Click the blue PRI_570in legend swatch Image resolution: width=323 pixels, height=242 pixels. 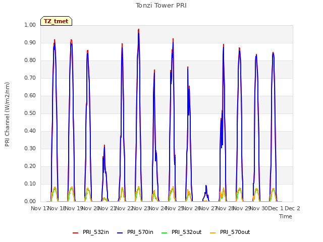click(120, 233)
